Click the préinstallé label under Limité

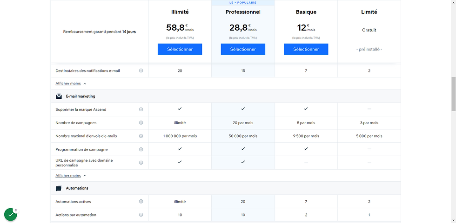pos(369,49)
